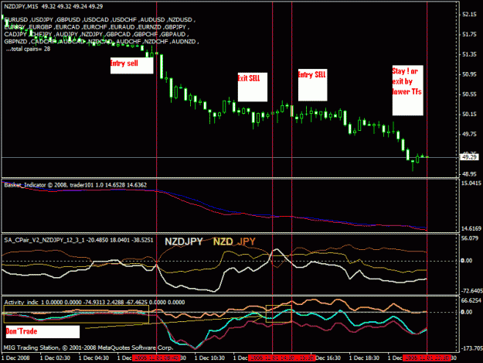The width and height of the screenshot is (483, 363).
Task: Click the '1 Dec 18:30' time axis label
Action: pos(364,358)
